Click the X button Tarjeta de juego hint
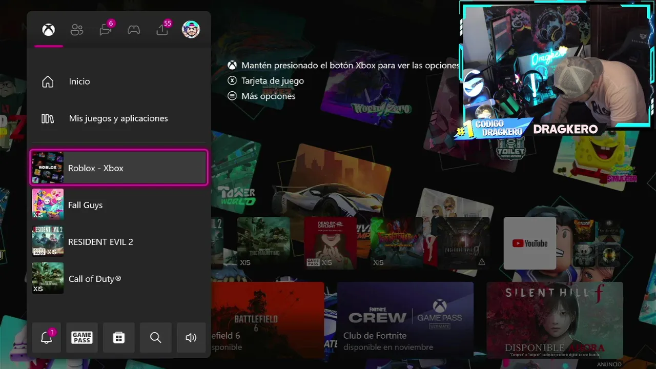The width and height of the screenshot is (656, 369). 233,81
